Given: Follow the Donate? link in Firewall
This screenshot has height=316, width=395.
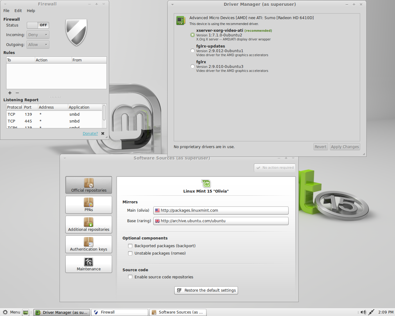Looking at the screenshot, I should pos(90,134).
